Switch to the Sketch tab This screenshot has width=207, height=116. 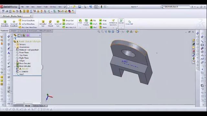tap(14, 31)
